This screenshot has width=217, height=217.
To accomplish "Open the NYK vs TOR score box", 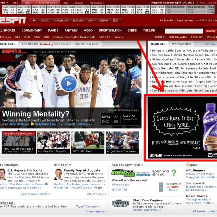I will coord(143,9).
